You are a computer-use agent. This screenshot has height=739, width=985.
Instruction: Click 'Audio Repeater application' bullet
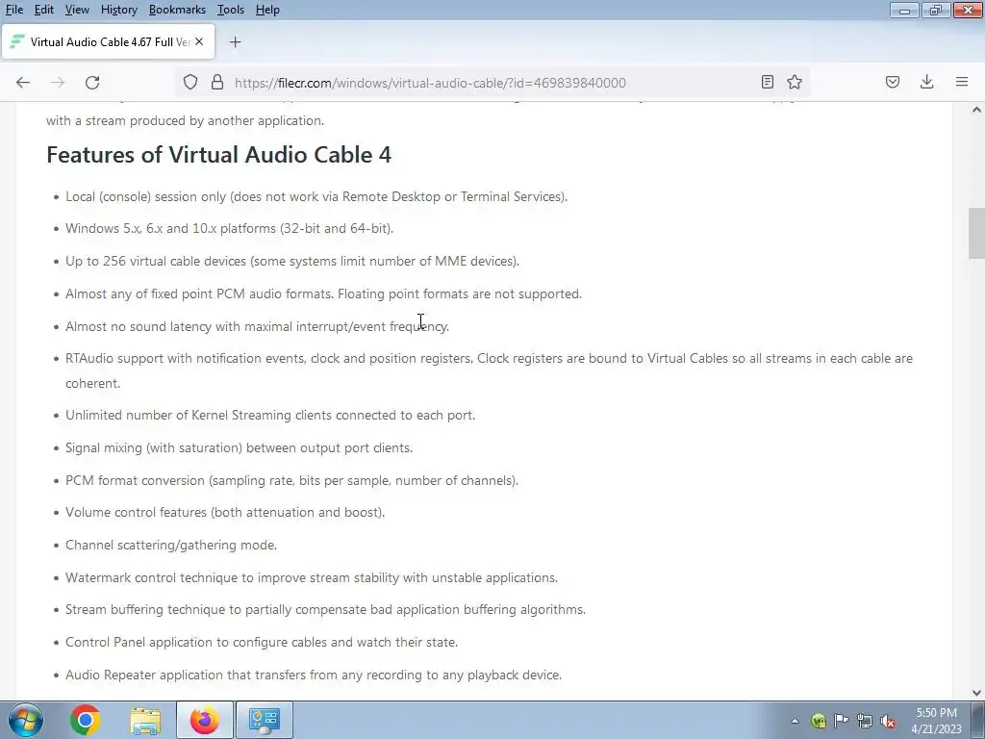[x=314, y=675]
